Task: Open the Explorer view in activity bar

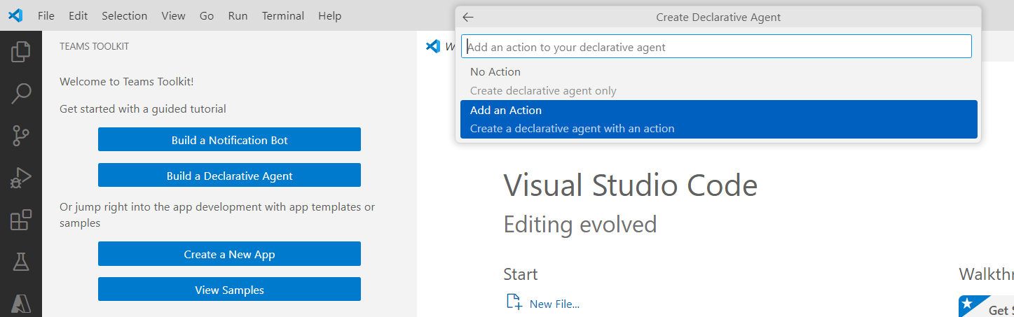Action: coord(21,51)
